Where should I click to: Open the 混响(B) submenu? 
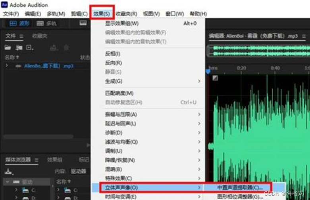147,169
